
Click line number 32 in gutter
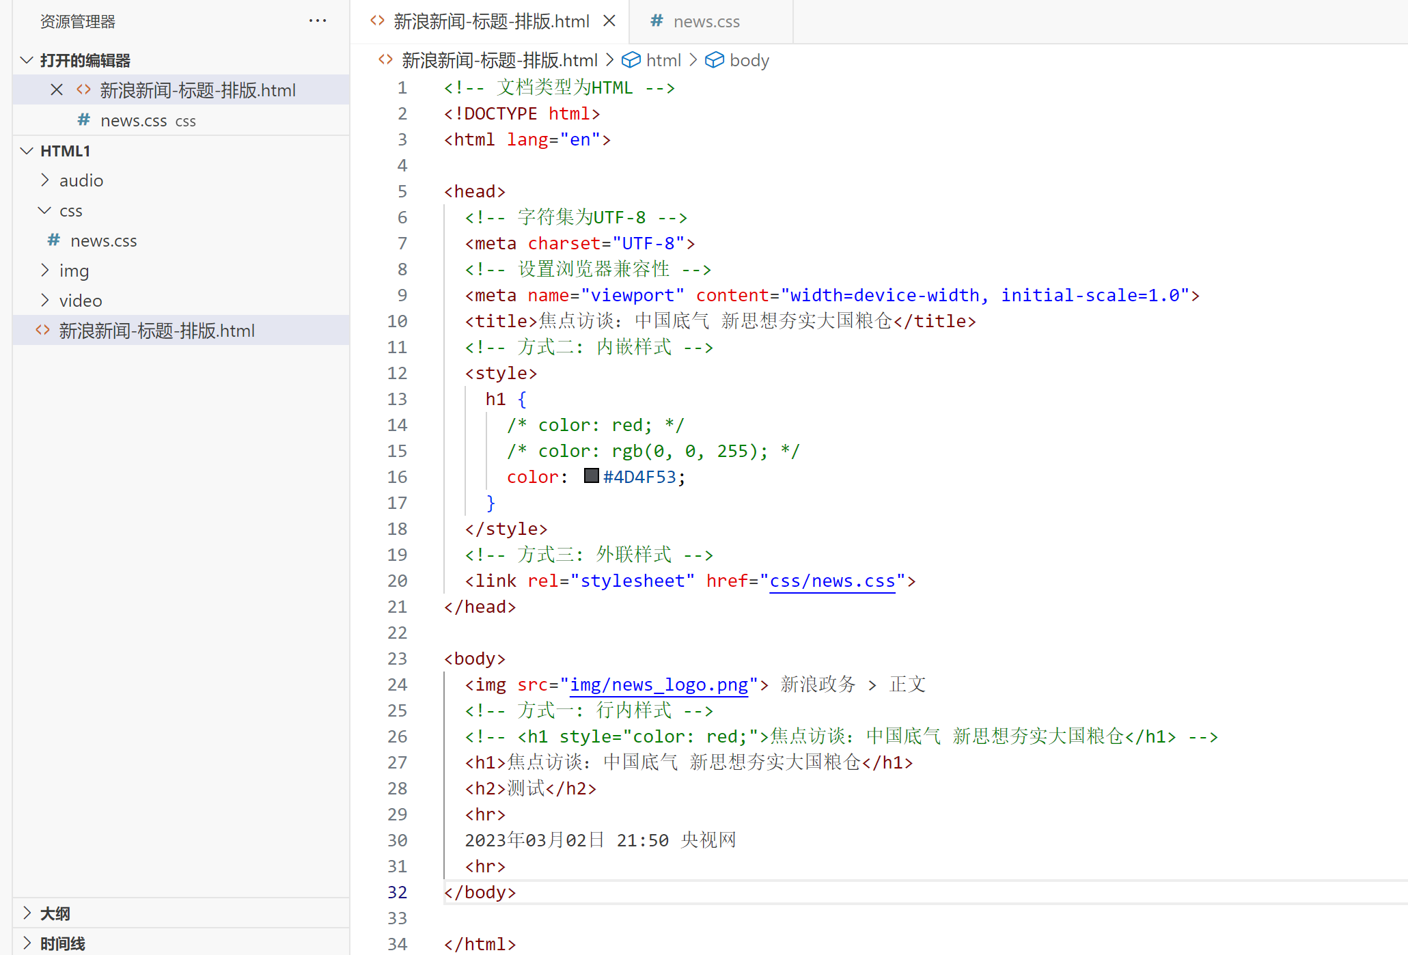pos(397,892)
